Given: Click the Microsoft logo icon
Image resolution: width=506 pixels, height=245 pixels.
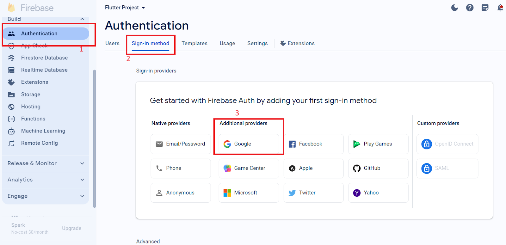Looking at the screenshot, I should coord(227,193).
